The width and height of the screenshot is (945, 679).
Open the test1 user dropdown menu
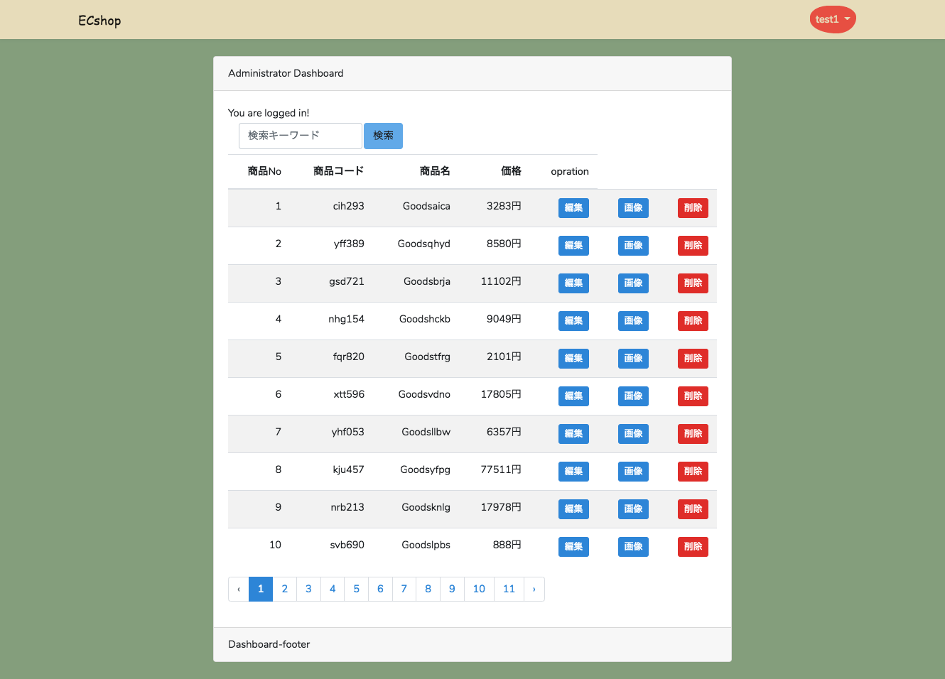click(x=832, y=19)
